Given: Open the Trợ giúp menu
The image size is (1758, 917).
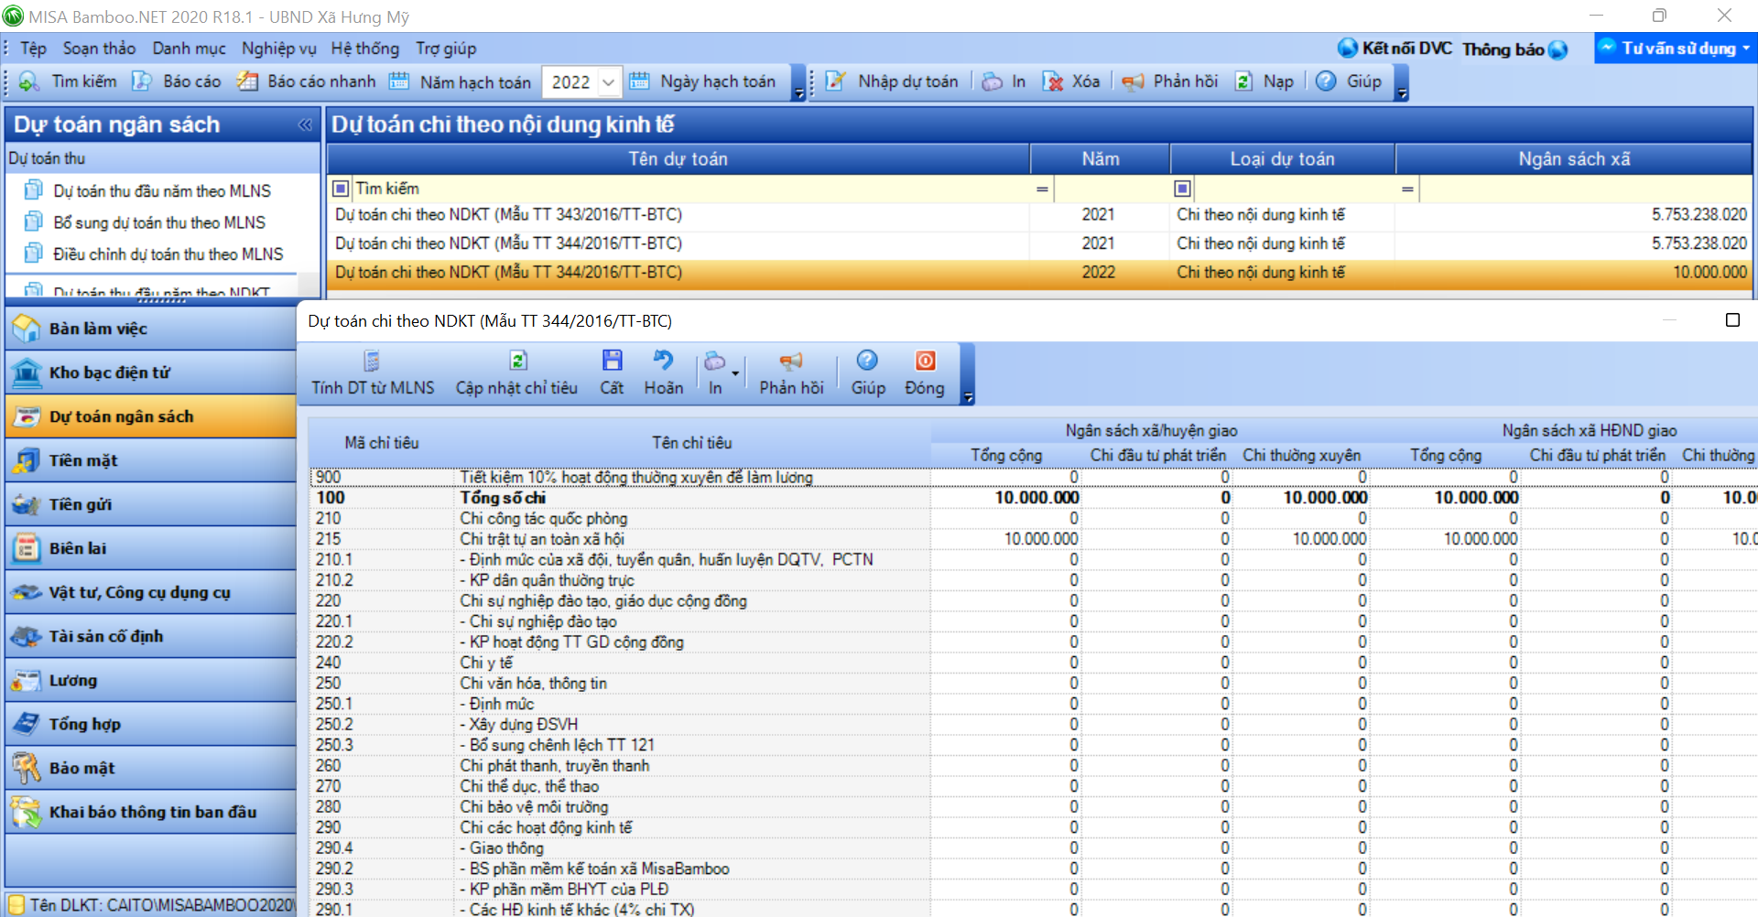Looking at the screenshot, I should click(x=446, y=49).
